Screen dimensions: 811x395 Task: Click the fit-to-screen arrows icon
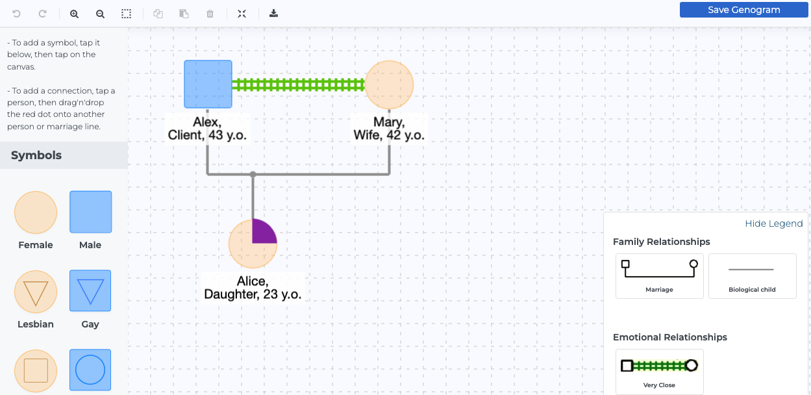click(242, 14)
